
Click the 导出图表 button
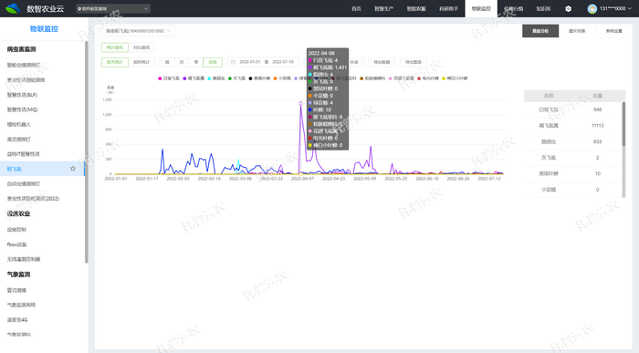tap(414, 62)
